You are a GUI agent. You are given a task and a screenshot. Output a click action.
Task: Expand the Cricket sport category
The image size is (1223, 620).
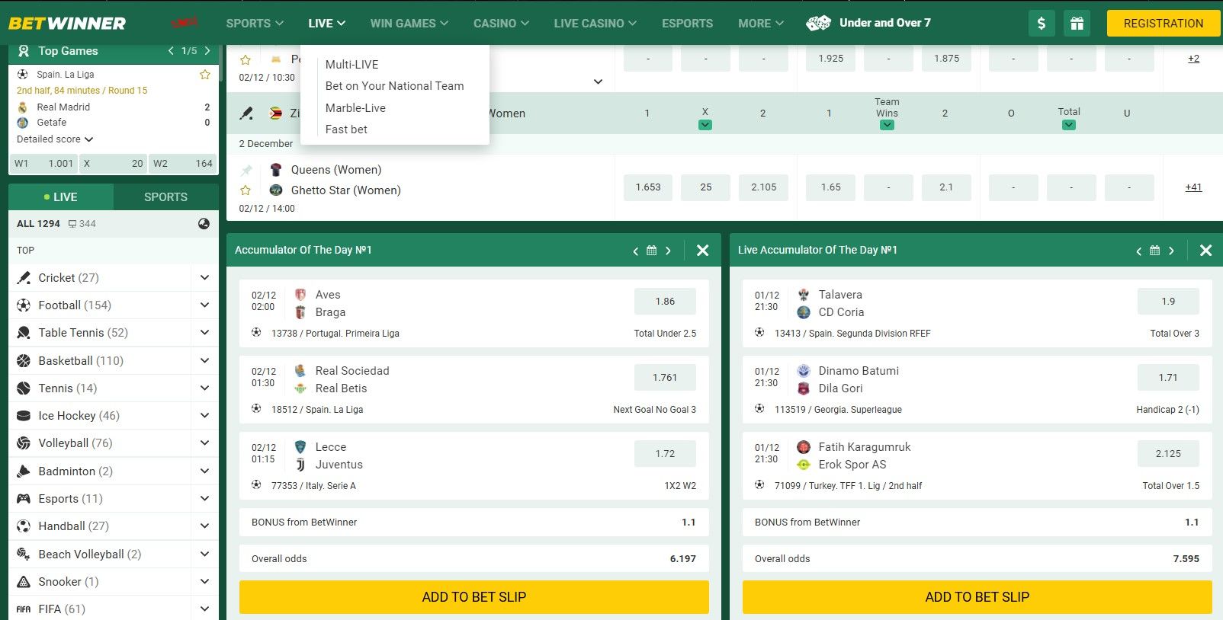pos(204,278)
